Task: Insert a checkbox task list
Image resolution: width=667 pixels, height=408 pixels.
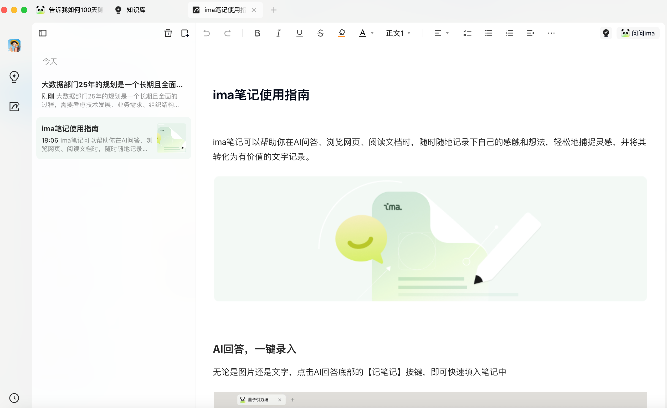Action: [467, 33]
